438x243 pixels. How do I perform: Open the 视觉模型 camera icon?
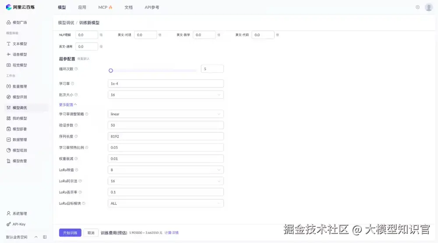[x=9, y=65]
